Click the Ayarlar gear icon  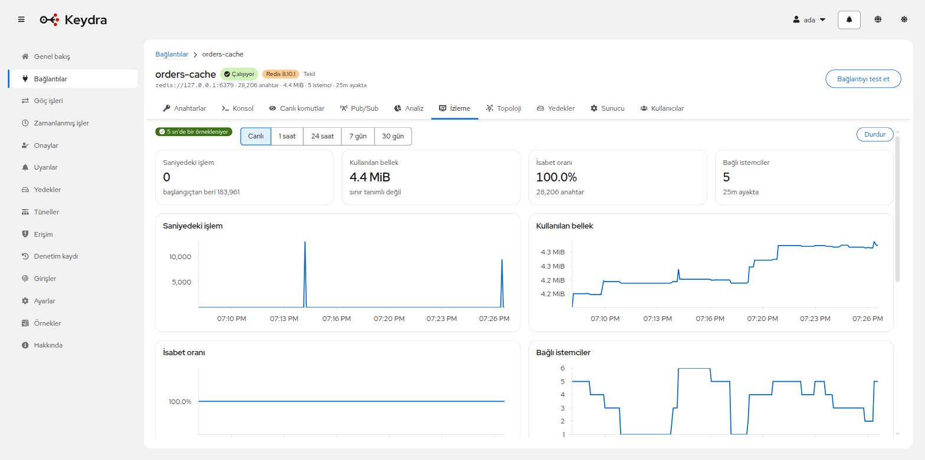(25, 301)
